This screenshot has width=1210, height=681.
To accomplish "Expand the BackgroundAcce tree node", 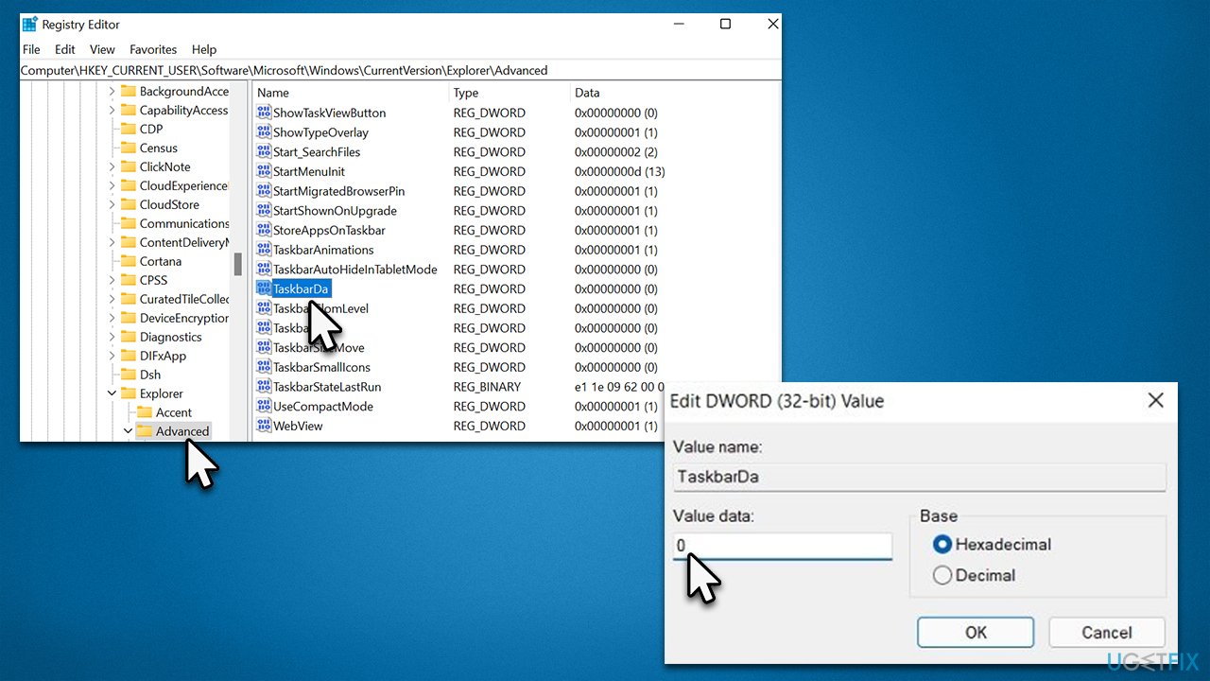I will point(111,91).
